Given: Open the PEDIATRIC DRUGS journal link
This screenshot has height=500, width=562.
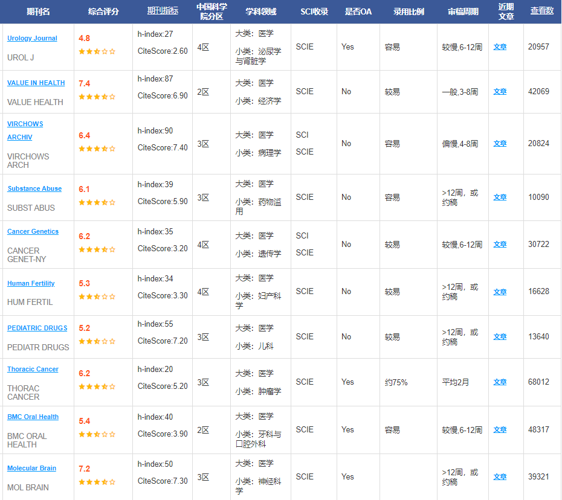Looking at the screenshot, I should coord(37,328).
